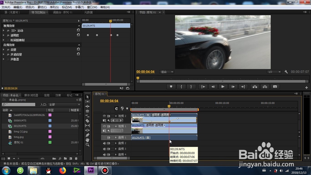Image resolution: width=311 pixels, height=175 pixels.
Task: Expand 运动 effect properties
Action: (3, 31)
